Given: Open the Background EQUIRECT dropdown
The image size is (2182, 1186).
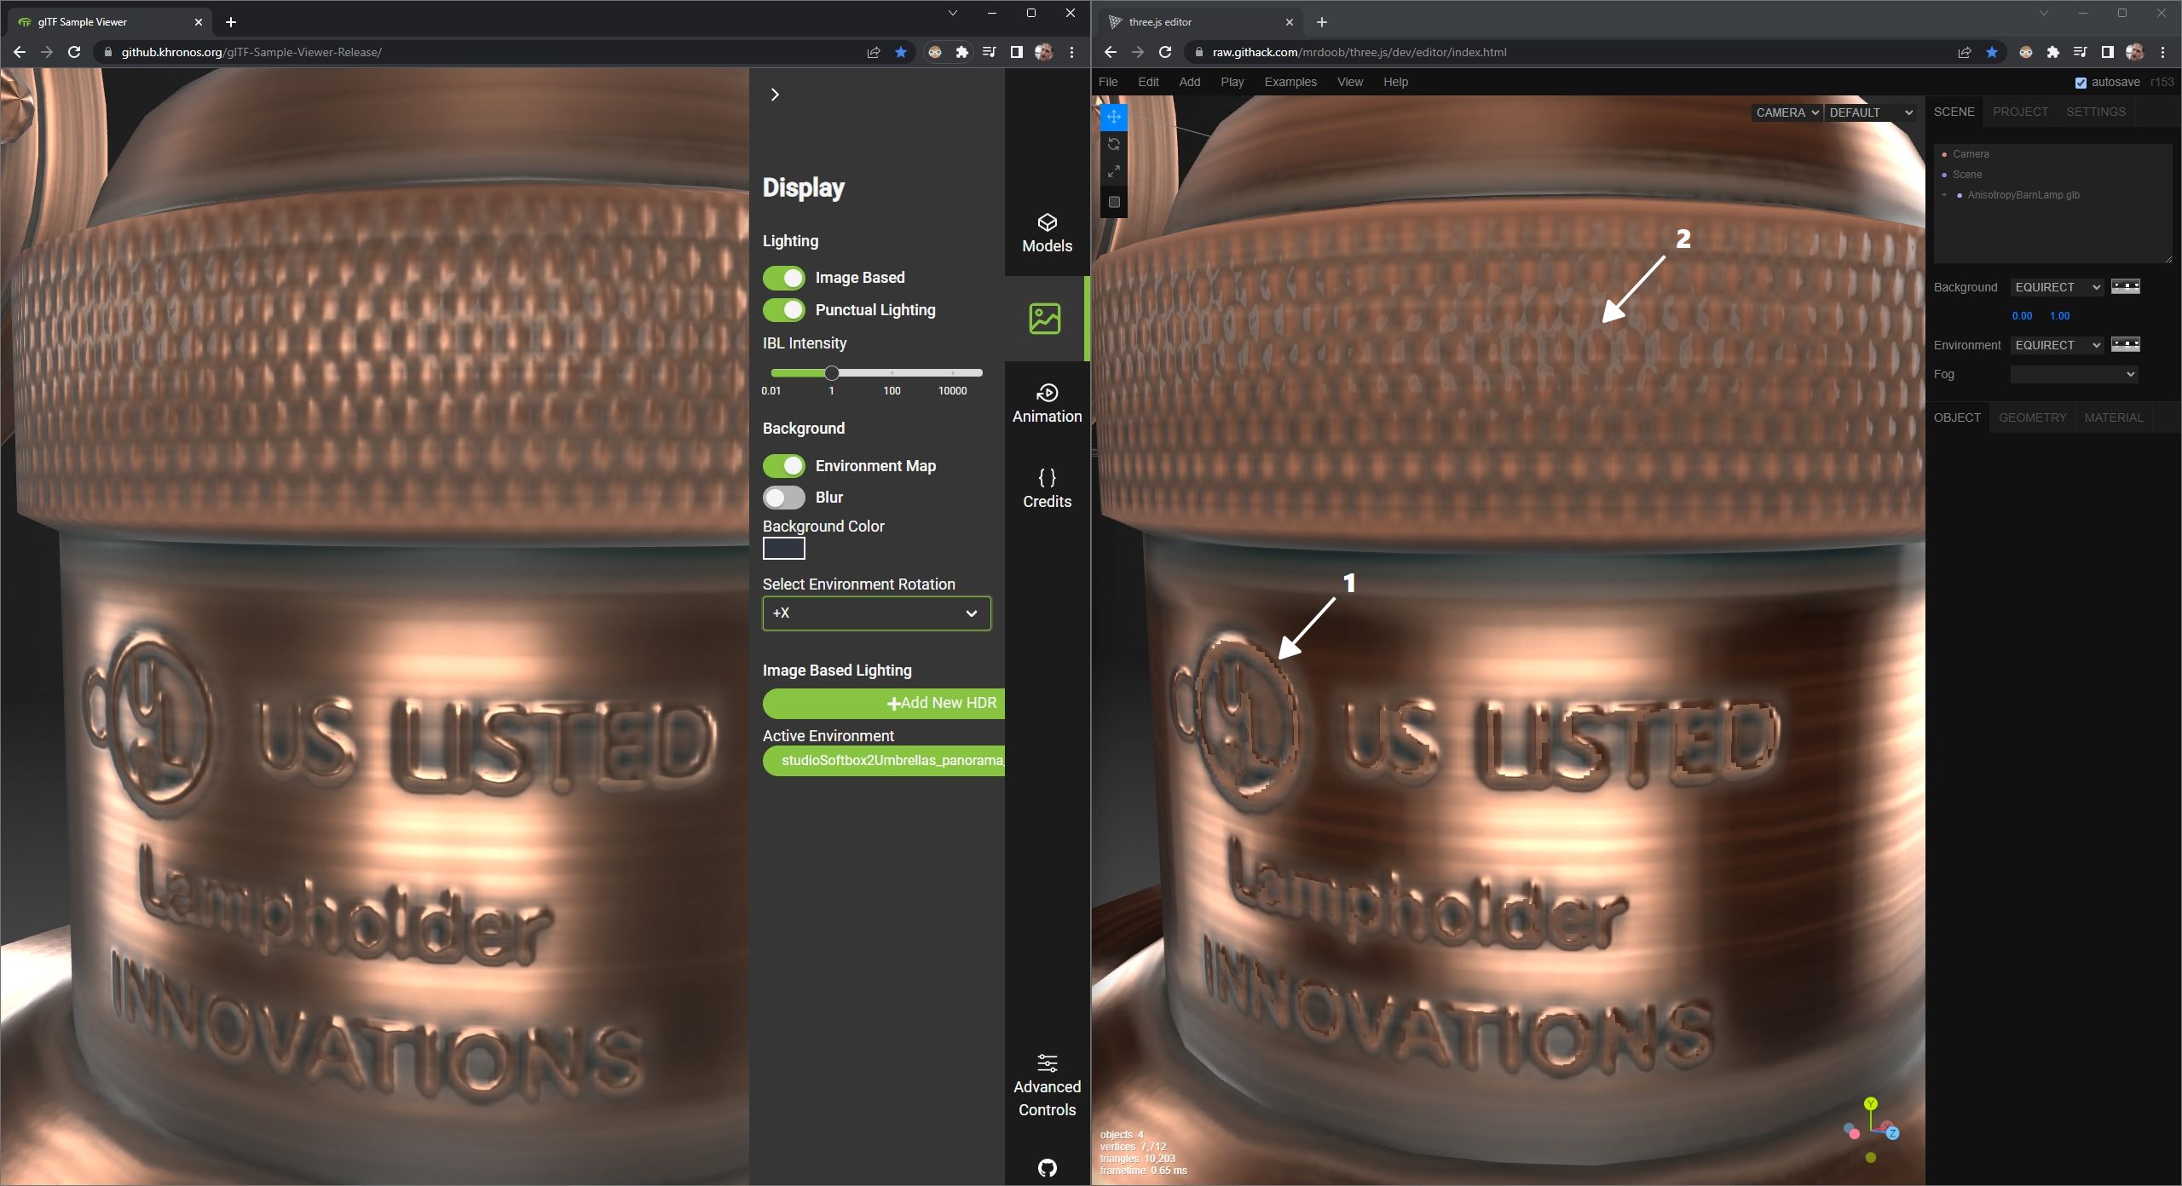Looking at the screenshot, I should coord(2056,287).
